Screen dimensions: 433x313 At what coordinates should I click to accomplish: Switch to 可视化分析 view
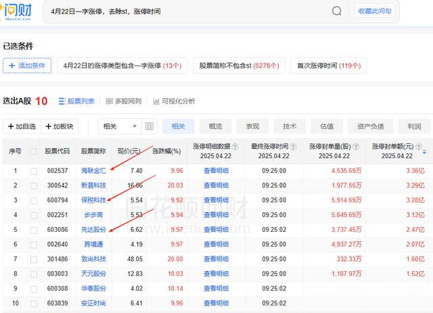[174, 101]
